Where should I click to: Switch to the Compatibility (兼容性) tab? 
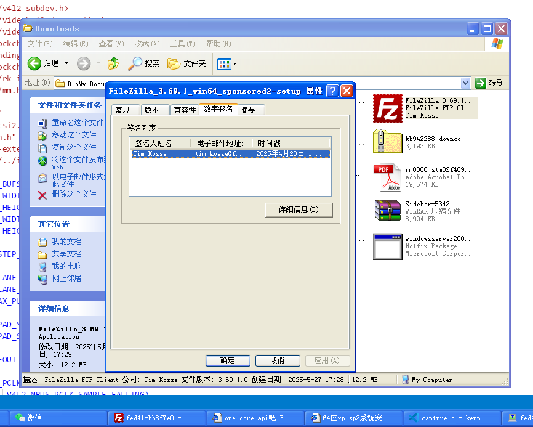(x=185, y=110)
